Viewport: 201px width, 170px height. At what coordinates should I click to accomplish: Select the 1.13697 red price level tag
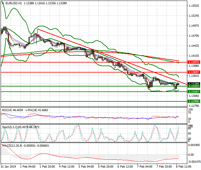194,72
